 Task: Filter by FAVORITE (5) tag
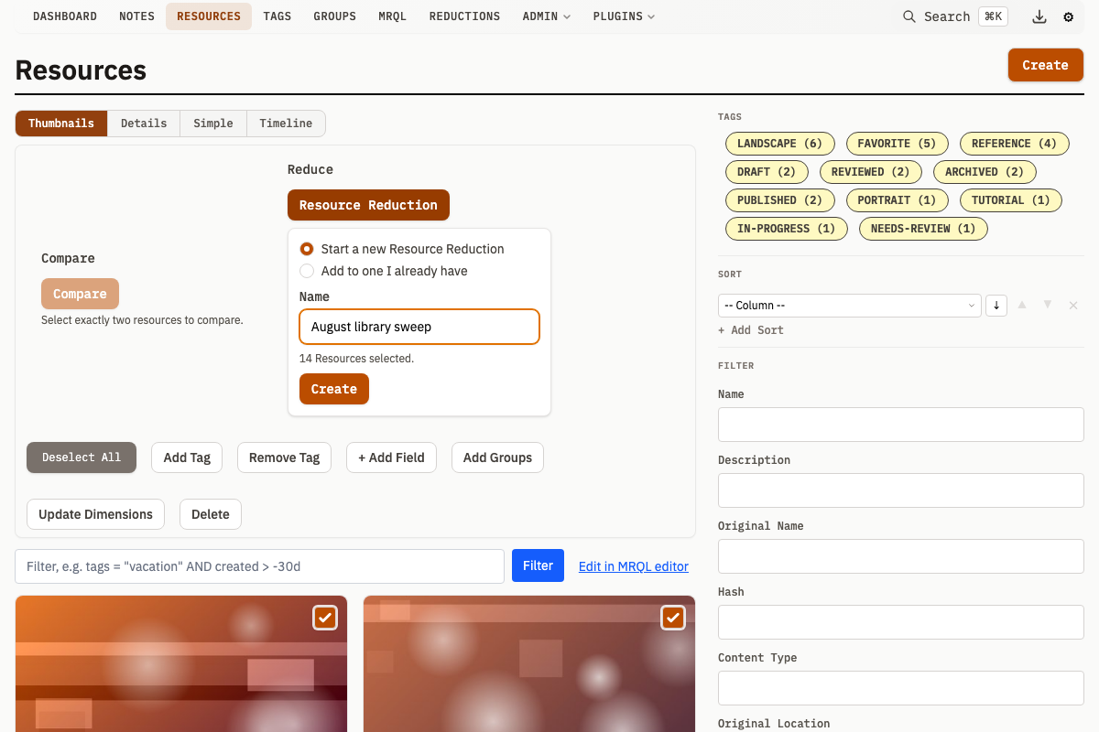(897, 144)
